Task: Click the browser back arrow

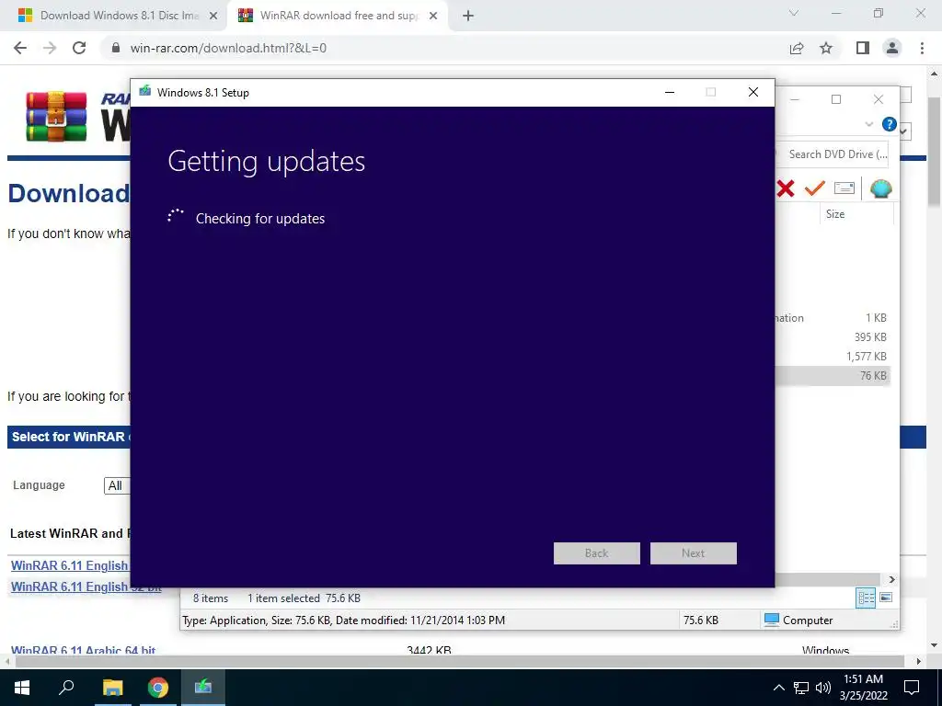Action: [x=20, y=48]
